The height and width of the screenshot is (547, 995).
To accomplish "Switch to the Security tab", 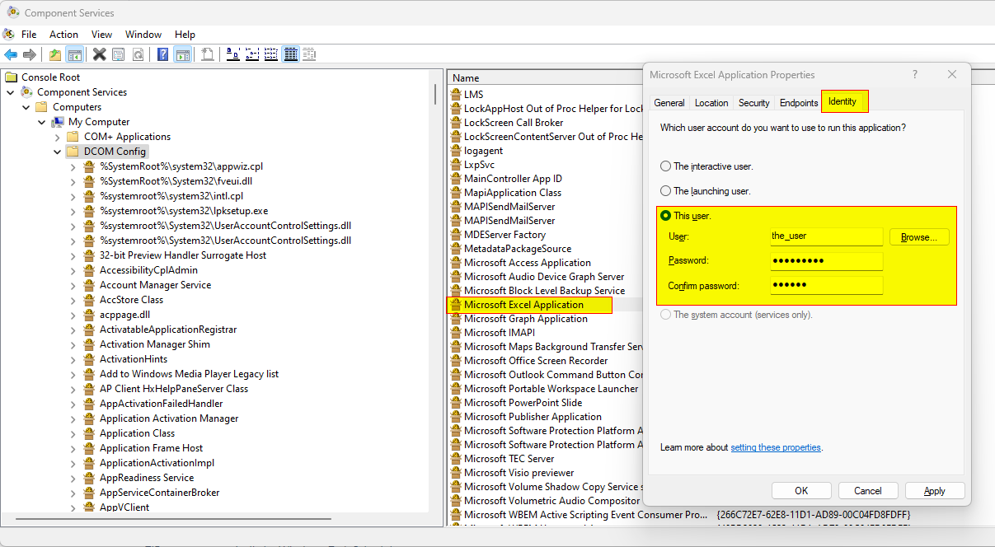I will click(753, 103).
